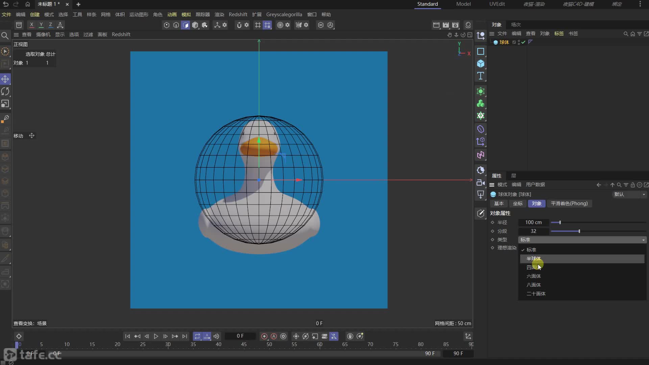Screen dimensions: 649x365
Task: Open viewport 摄像机 menu
Action: point(43,34)
